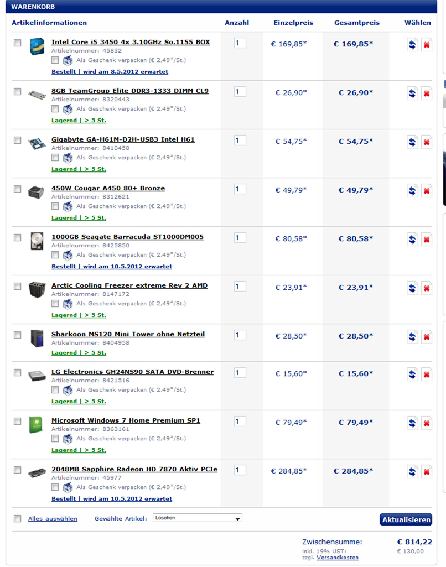Screen dimensions: 446x567
Task: Enable gift wrapping checkbox for LG DVD-Brenner
Action: [55, 390]
